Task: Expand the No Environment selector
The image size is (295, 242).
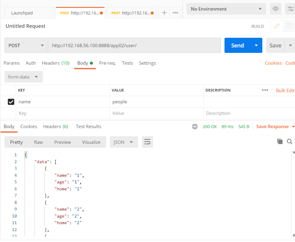Action: [x=226, y=9]
